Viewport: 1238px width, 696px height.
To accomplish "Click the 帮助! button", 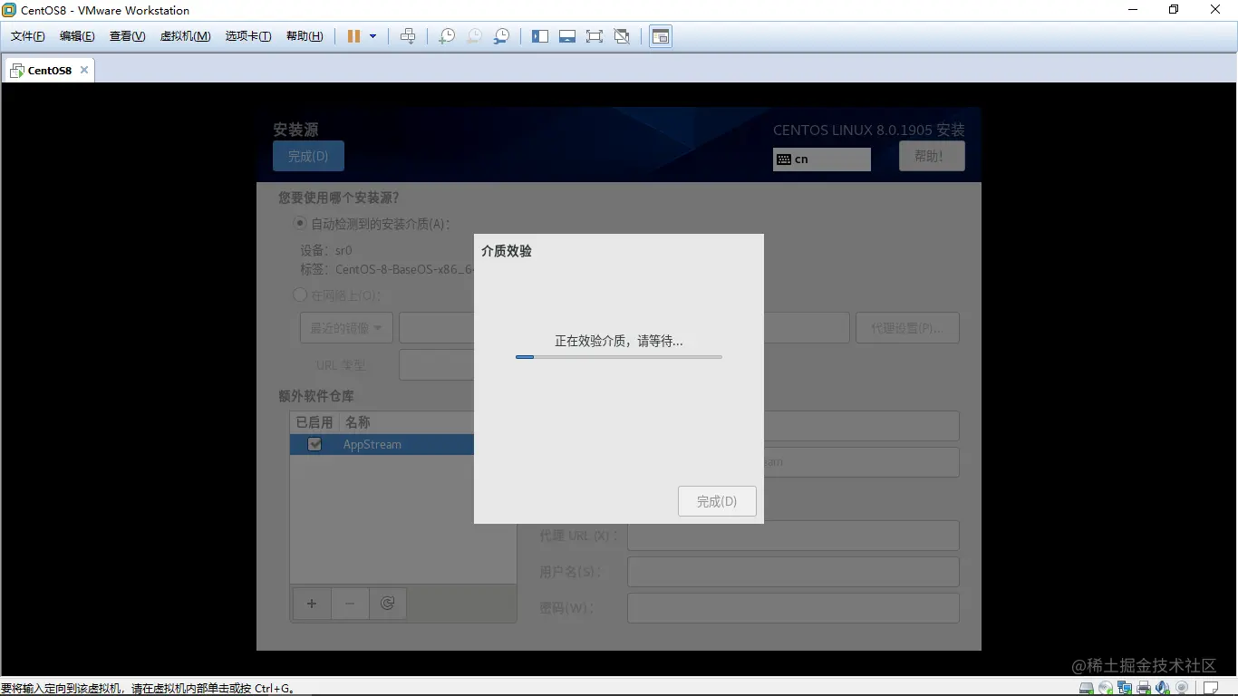I will point(932,156).
